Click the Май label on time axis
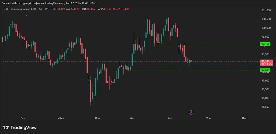Screen dimensions: 276x134 [208, 118]
